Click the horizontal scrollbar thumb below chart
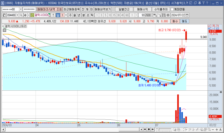 pyautogui.click(x=129, y=130)
